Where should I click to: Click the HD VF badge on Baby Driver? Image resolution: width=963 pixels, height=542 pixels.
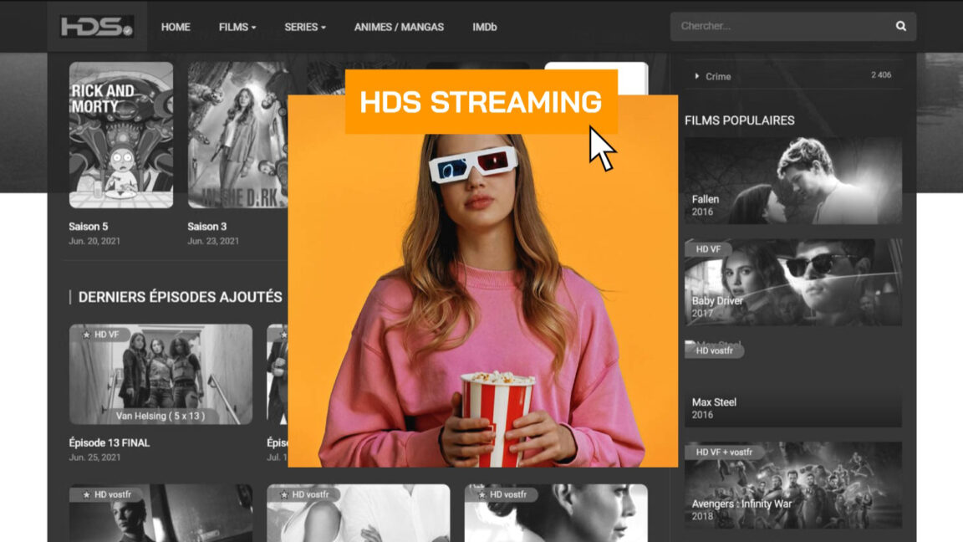click(708, 249)
